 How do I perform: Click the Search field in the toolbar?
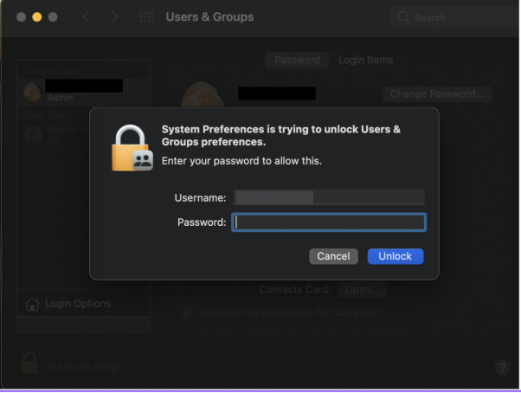(450, 17)
